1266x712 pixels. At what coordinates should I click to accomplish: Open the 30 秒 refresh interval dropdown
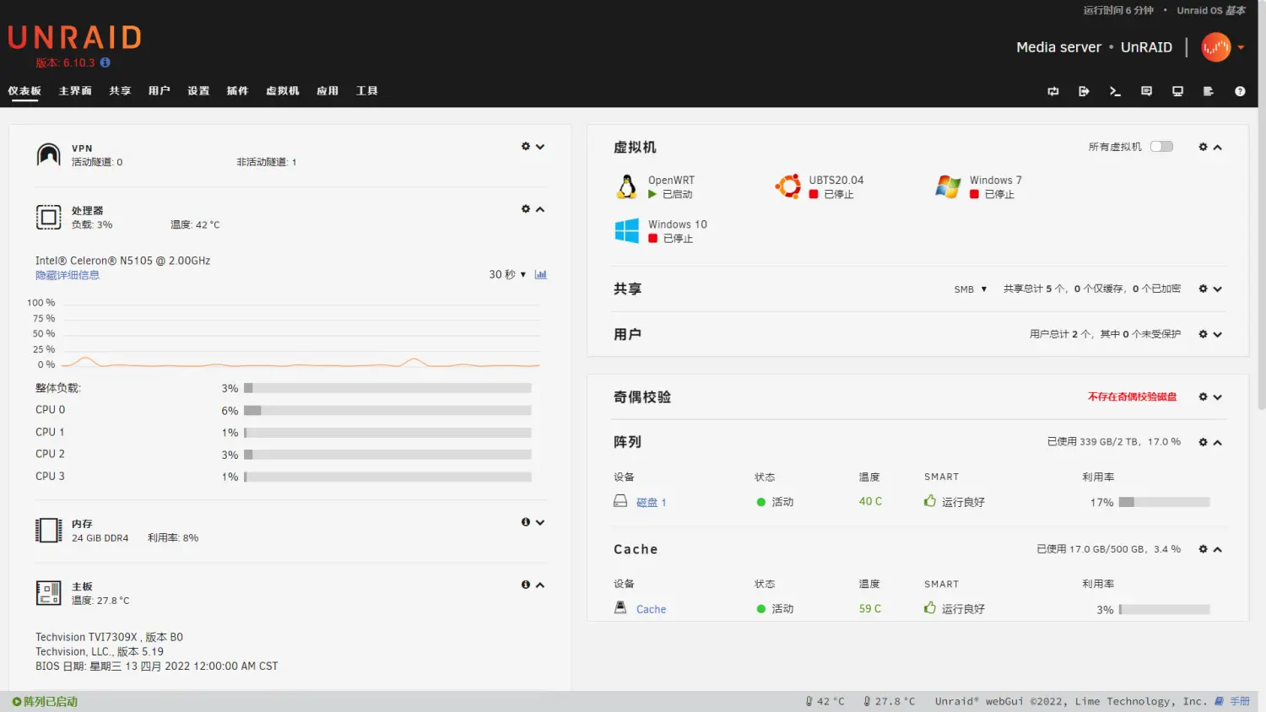coord(505,274)
